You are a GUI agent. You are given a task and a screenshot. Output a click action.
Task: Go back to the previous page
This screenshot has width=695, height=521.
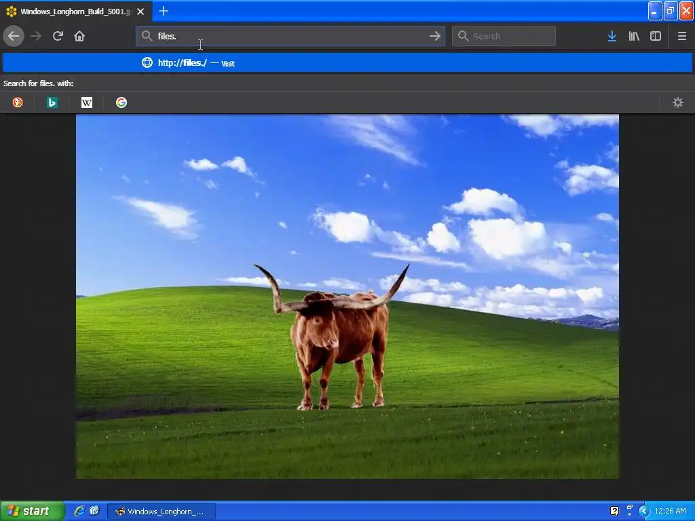pyautogui.click(x=14, y=36)
